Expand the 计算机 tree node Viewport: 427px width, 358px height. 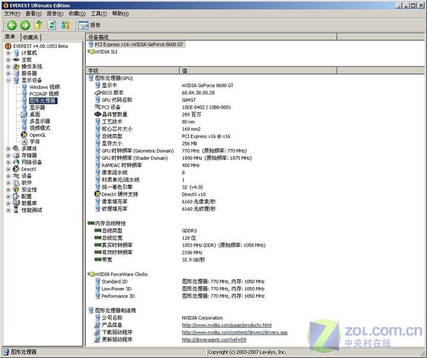[x=8, y=53]
